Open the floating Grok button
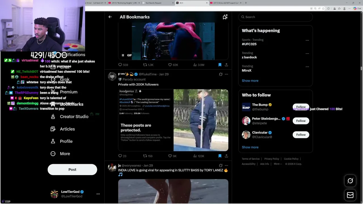363x204 pixels. [x=350, y=181]
